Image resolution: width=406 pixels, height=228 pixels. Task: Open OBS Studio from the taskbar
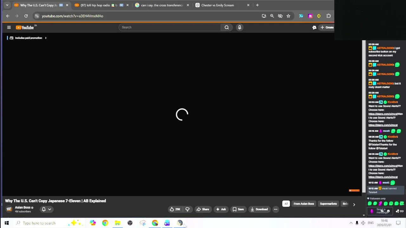click(x=130, y=223)
